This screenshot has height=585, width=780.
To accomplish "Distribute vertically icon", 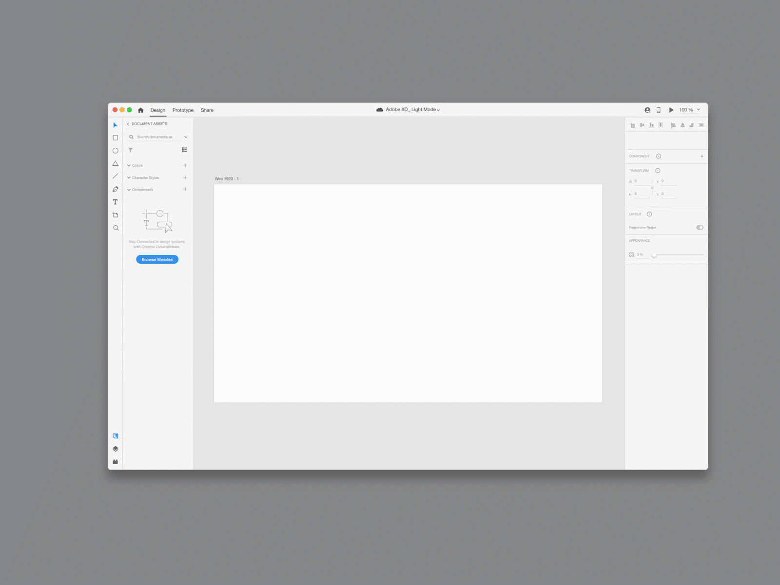I will point(702,125).
